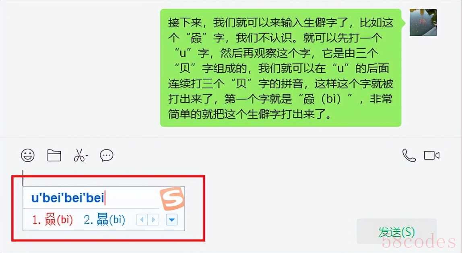Choose candidate 1 贔(bì)
This screenshot has height=253, width=462.
[52, 220]
